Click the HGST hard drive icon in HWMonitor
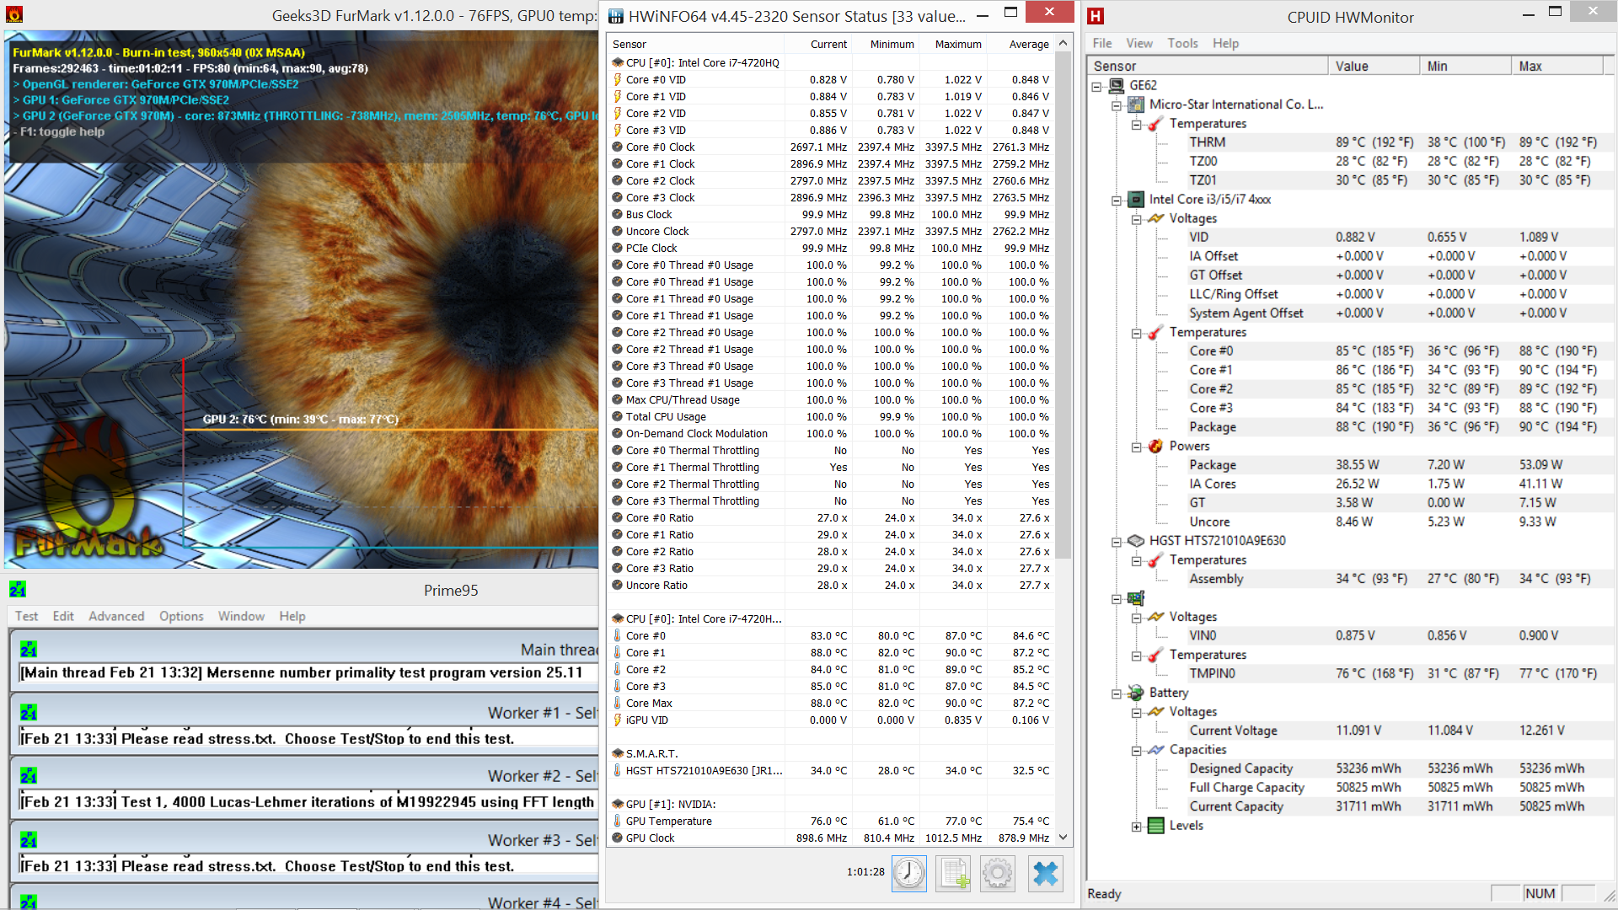The height and width of the screenshot is (910, 1618). click(x=1136, y=541)
